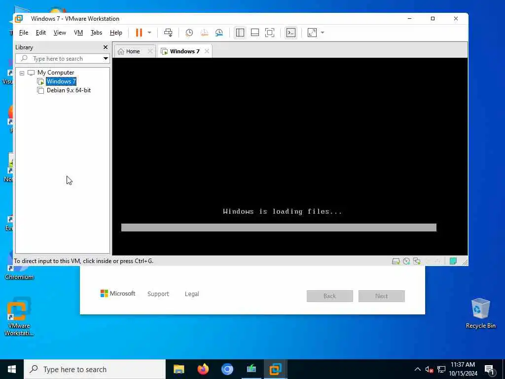Select My Computer in the library
The width and height of the screenshot is (505, 379).
(x=56, y=73)
